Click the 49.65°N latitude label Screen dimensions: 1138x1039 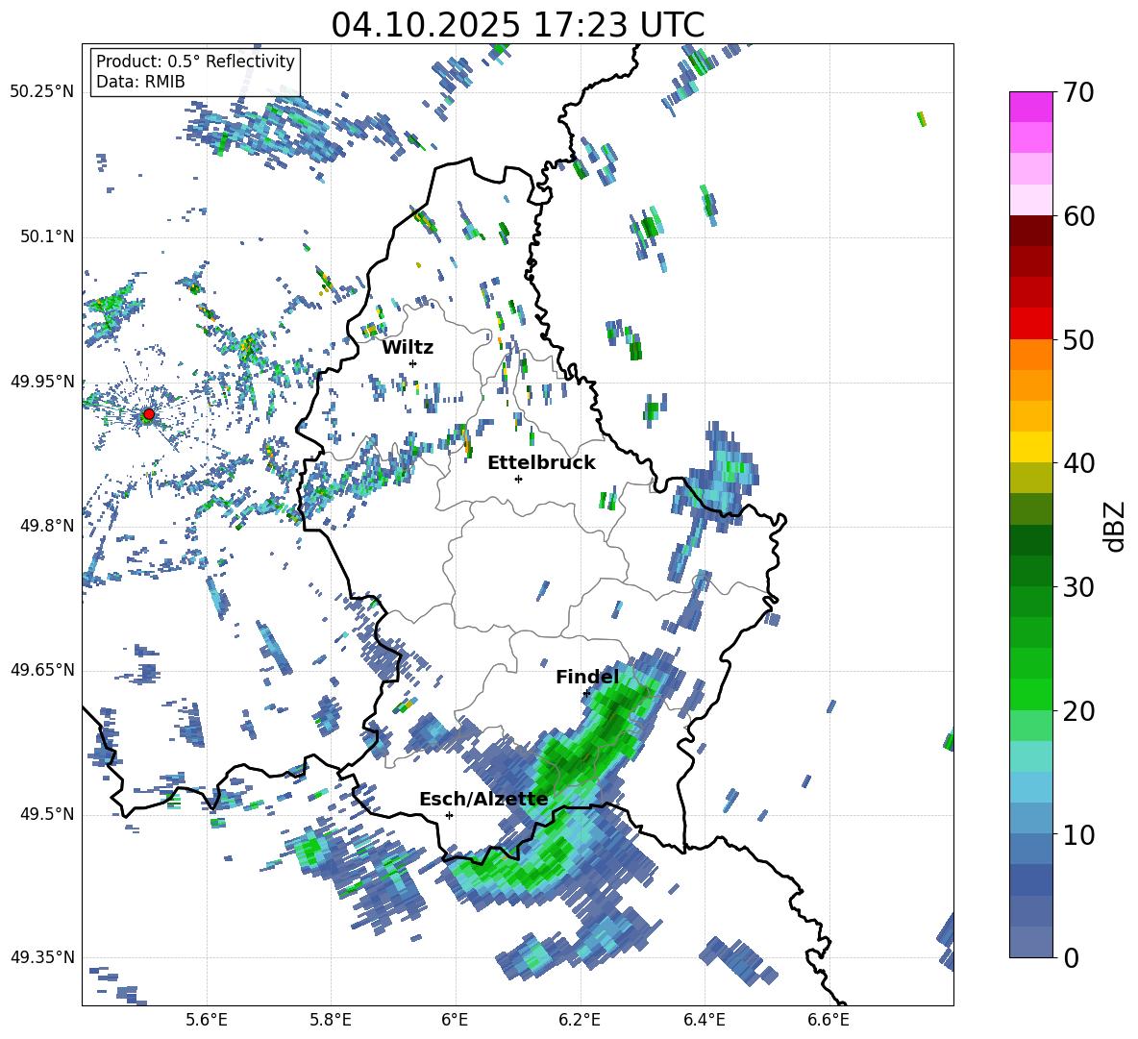[x=42, y=669]
